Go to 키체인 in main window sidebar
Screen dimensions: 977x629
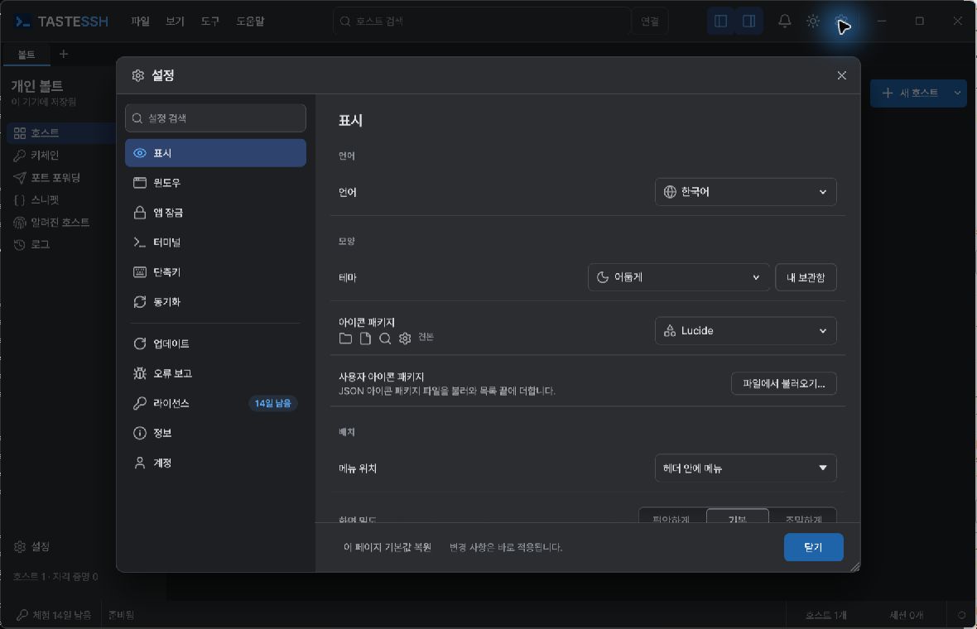click(x=61, y=156)
